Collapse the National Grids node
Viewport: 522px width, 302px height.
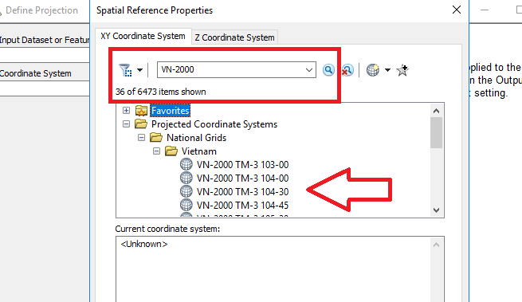click(142, 137)
